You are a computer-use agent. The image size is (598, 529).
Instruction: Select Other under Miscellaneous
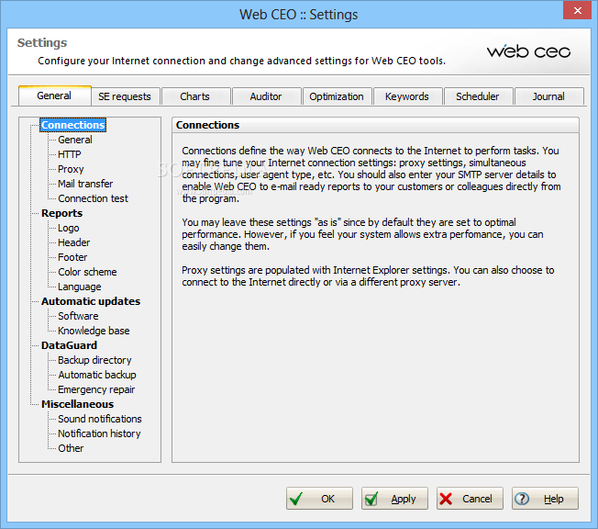click(71, 448)
